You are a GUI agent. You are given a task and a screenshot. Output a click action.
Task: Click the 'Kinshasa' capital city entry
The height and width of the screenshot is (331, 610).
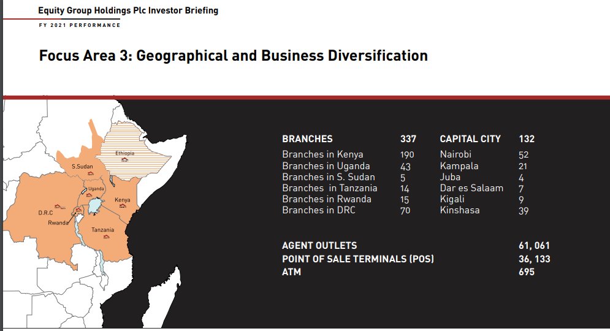(460, 210)
